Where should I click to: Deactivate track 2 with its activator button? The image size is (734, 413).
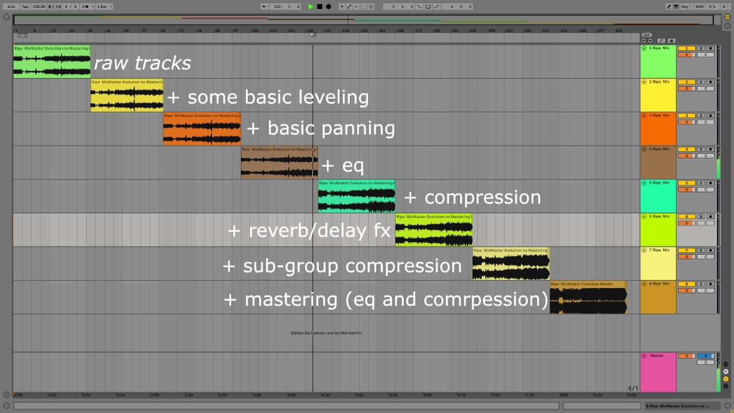tap(686, 82)
